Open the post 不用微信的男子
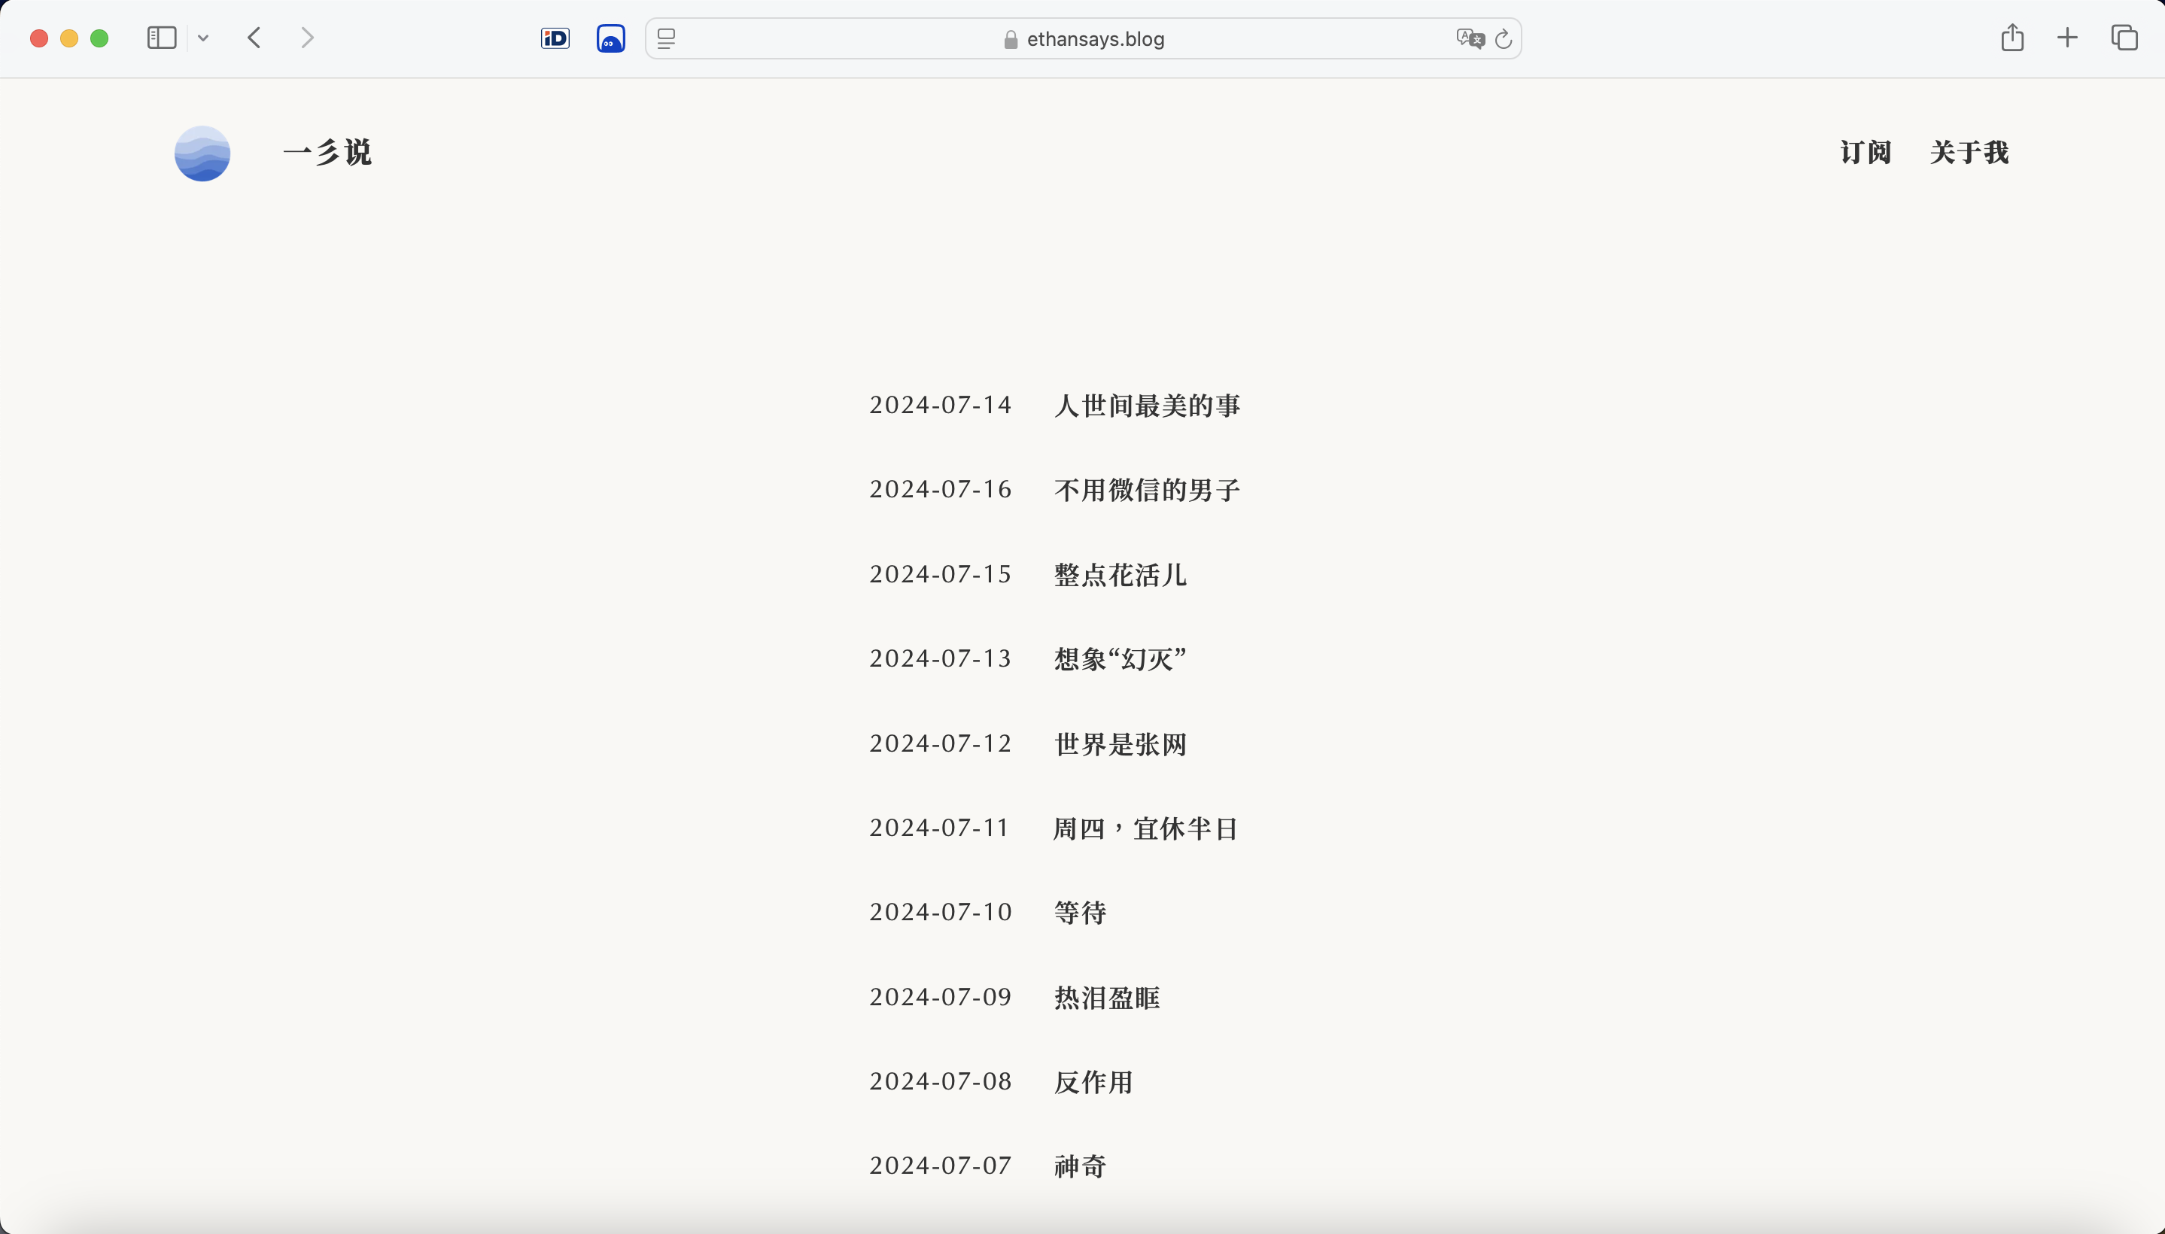 (1147, 490)
